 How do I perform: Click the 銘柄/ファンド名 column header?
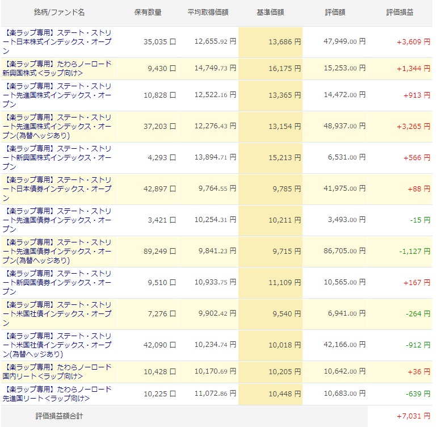(x=59, y=12)
